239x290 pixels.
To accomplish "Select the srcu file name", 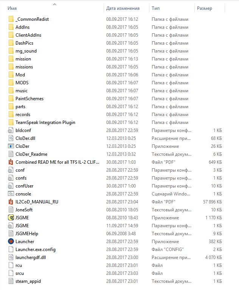I will click(x=20, y=273).
